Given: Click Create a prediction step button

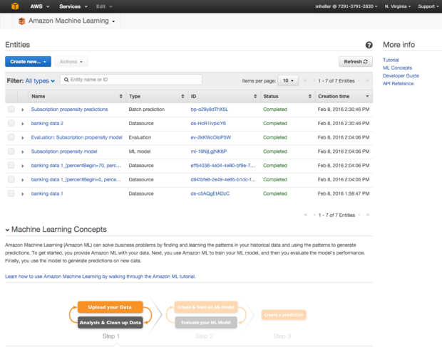Looking at the screenshot, I should pyautogui.click(x=284, y=315).
